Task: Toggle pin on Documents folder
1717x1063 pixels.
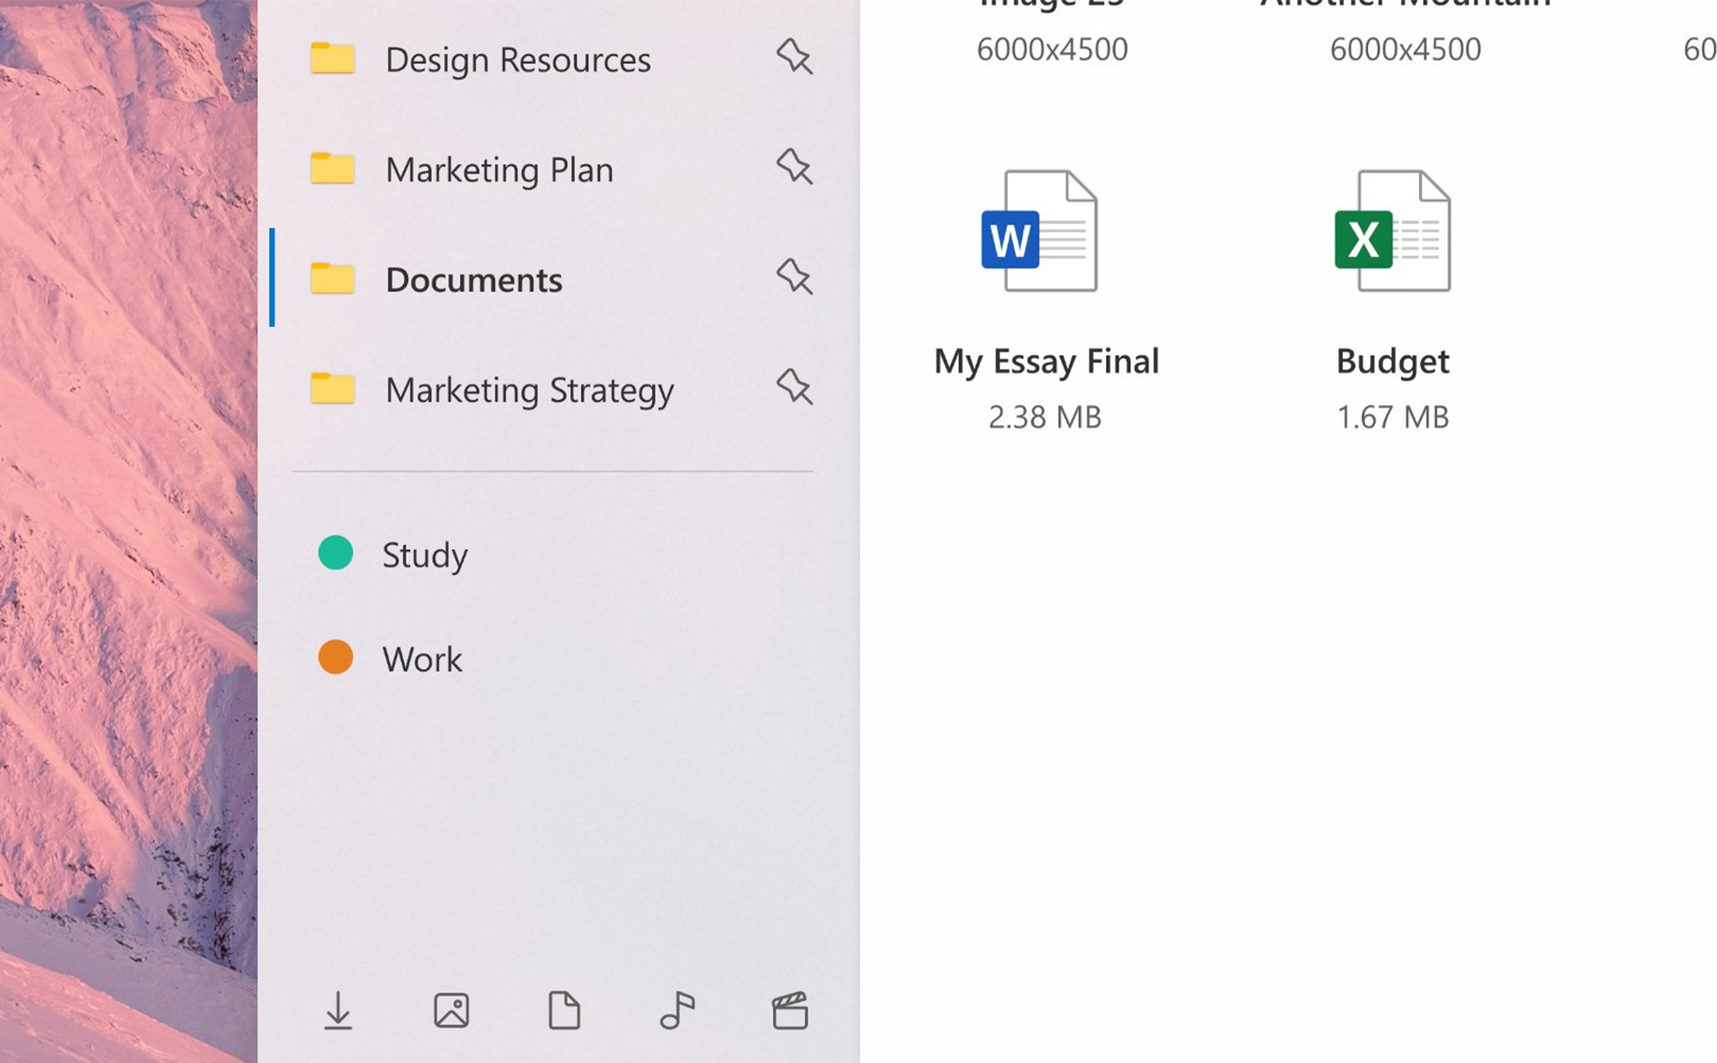Action: coord(795,278)
